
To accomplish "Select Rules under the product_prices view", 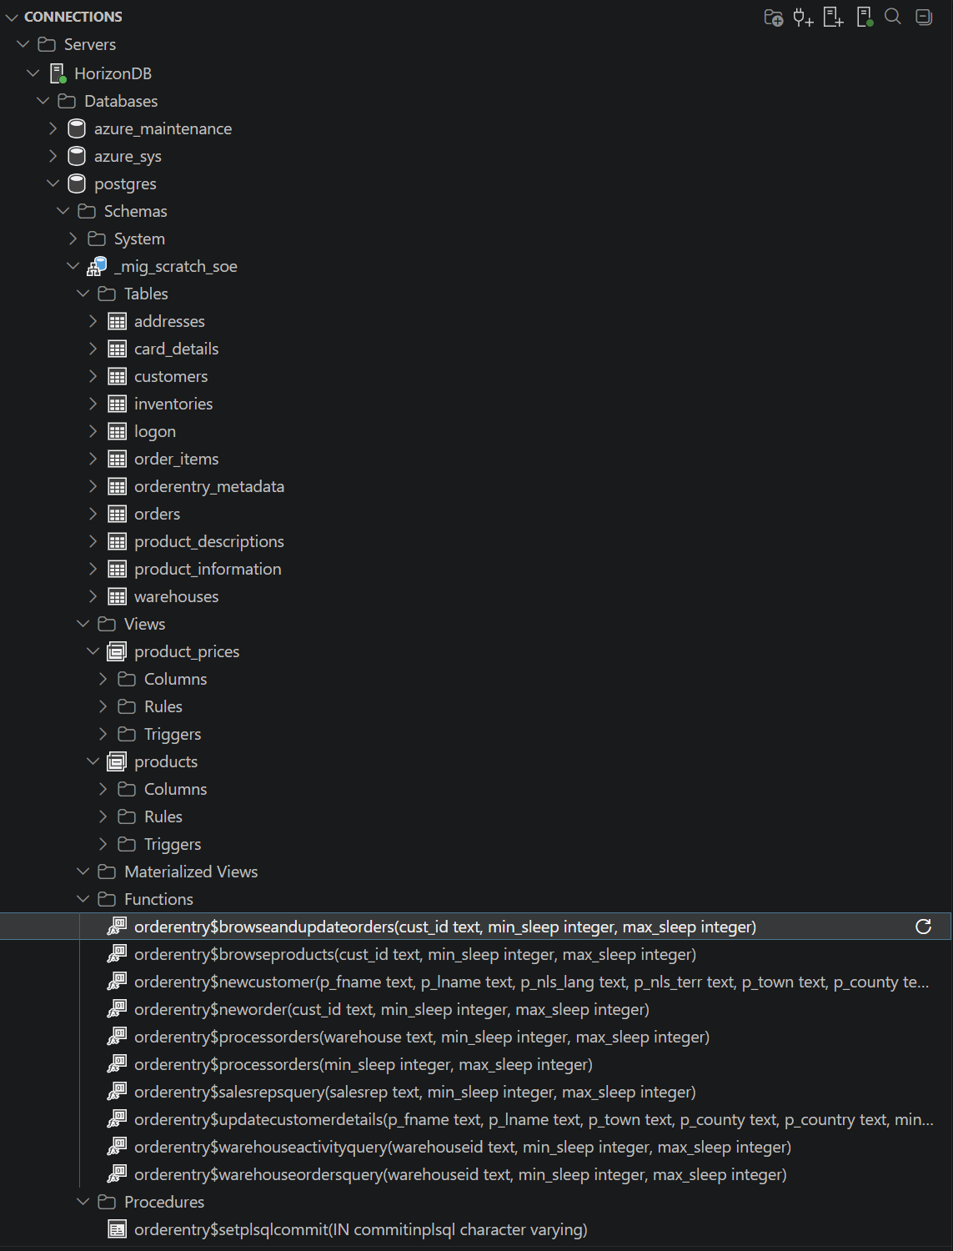I will coord(163,706).
